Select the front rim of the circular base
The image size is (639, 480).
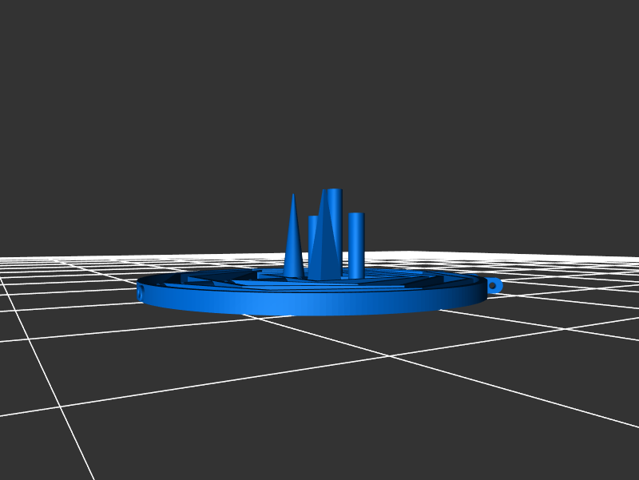[312, 305]
